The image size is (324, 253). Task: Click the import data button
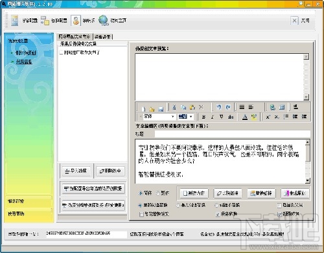76,171
